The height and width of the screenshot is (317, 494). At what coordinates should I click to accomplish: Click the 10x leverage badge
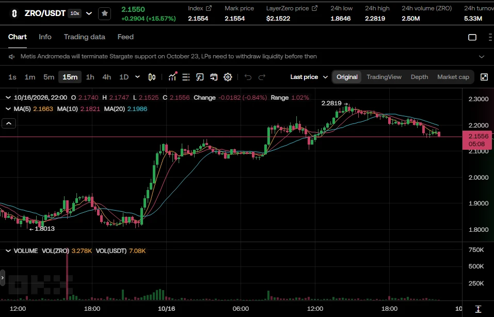click(x=75, y=13)
